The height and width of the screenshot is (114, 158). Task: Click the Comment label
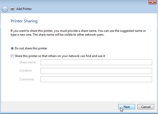[27, 79]
